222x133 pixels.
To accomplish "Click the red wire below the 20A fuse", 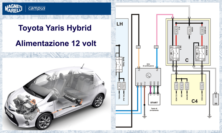I will [x=202, y=40].
